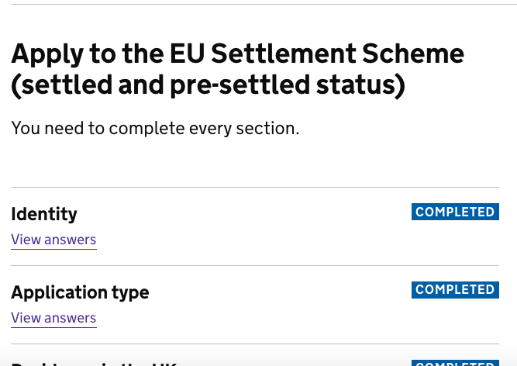Click partially visible third section heading at bottom

click(x=93, y=362)
